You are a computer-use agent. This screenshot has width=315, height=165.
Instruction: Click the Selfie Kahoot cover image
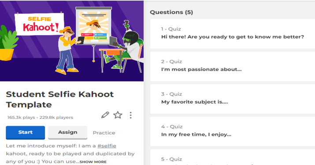click(72, 41)
